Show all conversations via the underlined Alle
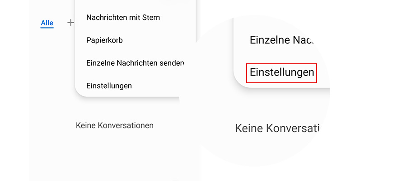This screenshot has width=397, height=181. pos(47,23)
